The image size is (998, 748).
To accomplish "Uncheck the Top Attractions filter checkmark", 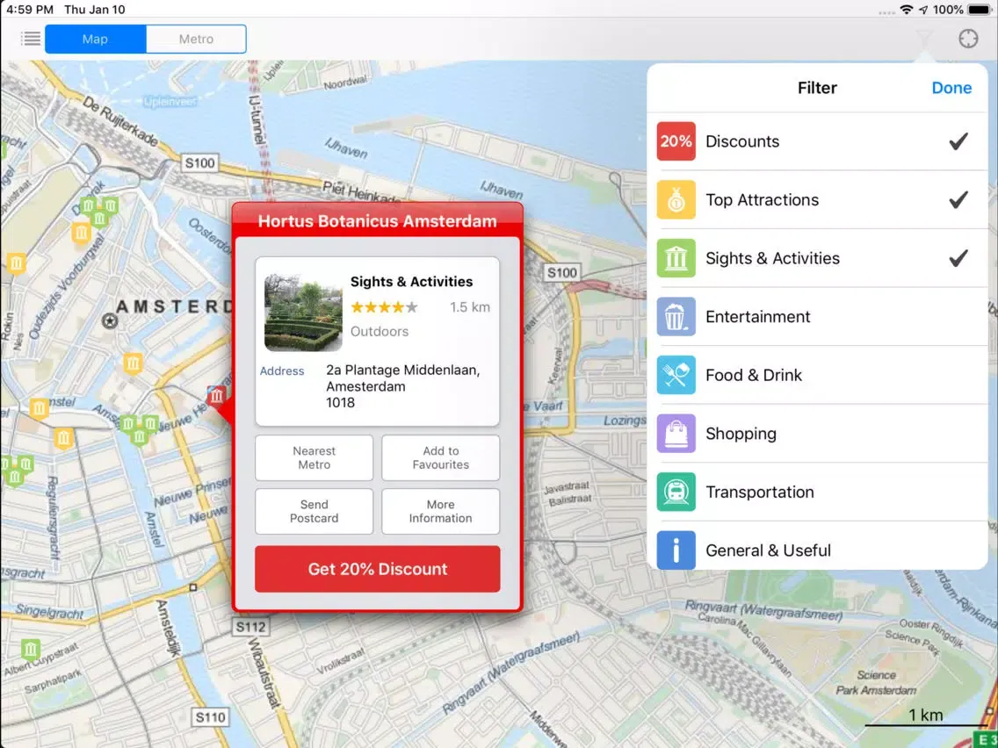I will tap(958, 199).
